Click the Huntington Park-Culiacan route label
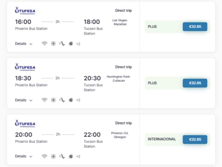This screenshot has width=222, height=167. pos(119,79)
